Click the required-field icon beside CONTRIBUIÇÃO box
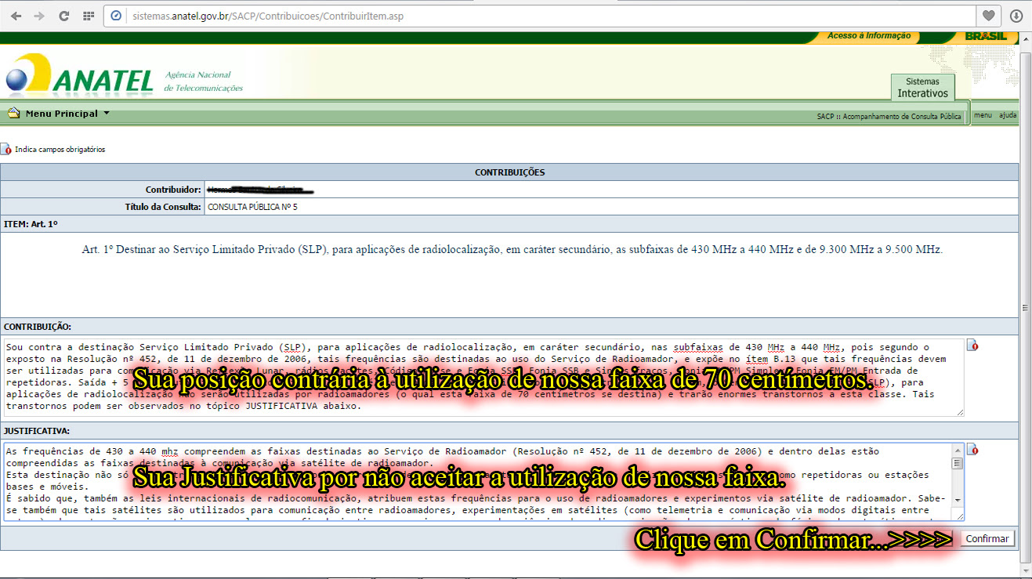 point(972,345)
